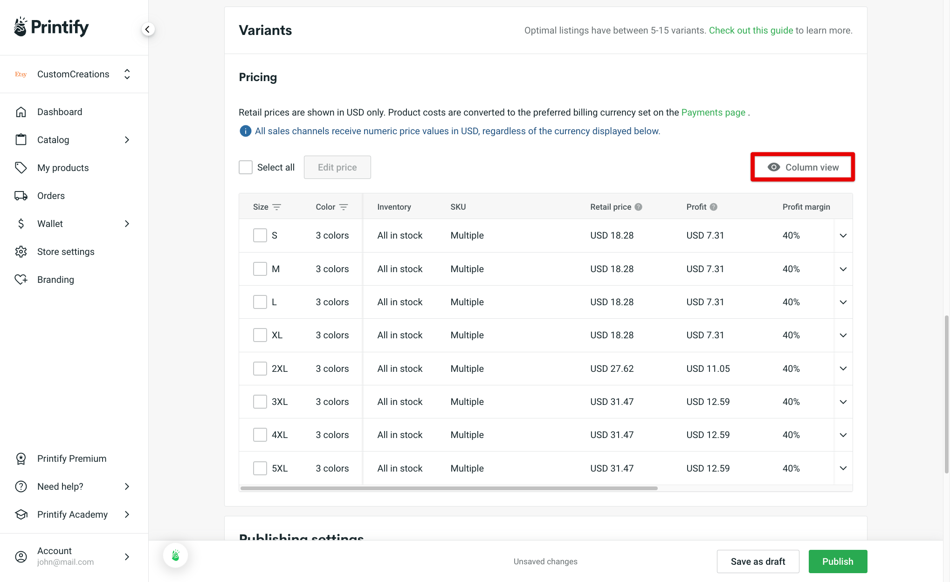Open Store settings via gear icon

pos(21,251)
